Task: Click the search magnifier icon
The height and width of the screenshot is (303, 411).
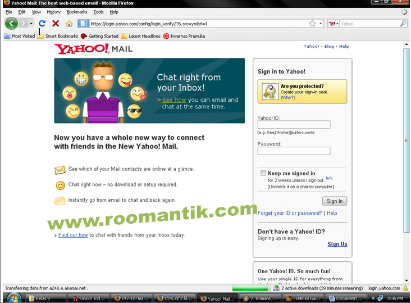Action: point(403,24)
